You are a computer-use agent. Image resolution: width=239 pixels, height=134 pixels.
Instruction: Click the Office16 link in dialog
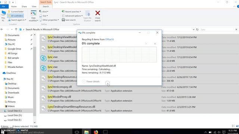pos(109,39)
